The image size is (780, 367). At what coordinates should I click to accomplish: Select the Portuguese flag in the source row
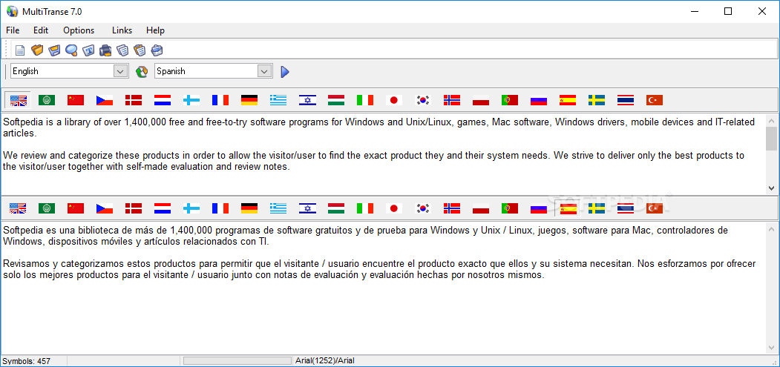tap(510, 100)
